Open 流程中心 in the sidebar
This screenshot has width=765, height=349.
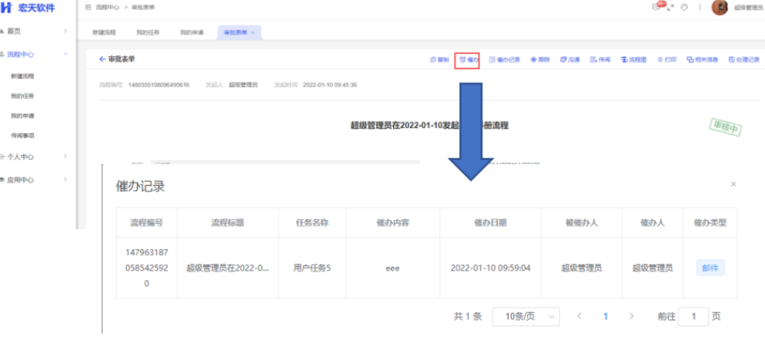20,55
